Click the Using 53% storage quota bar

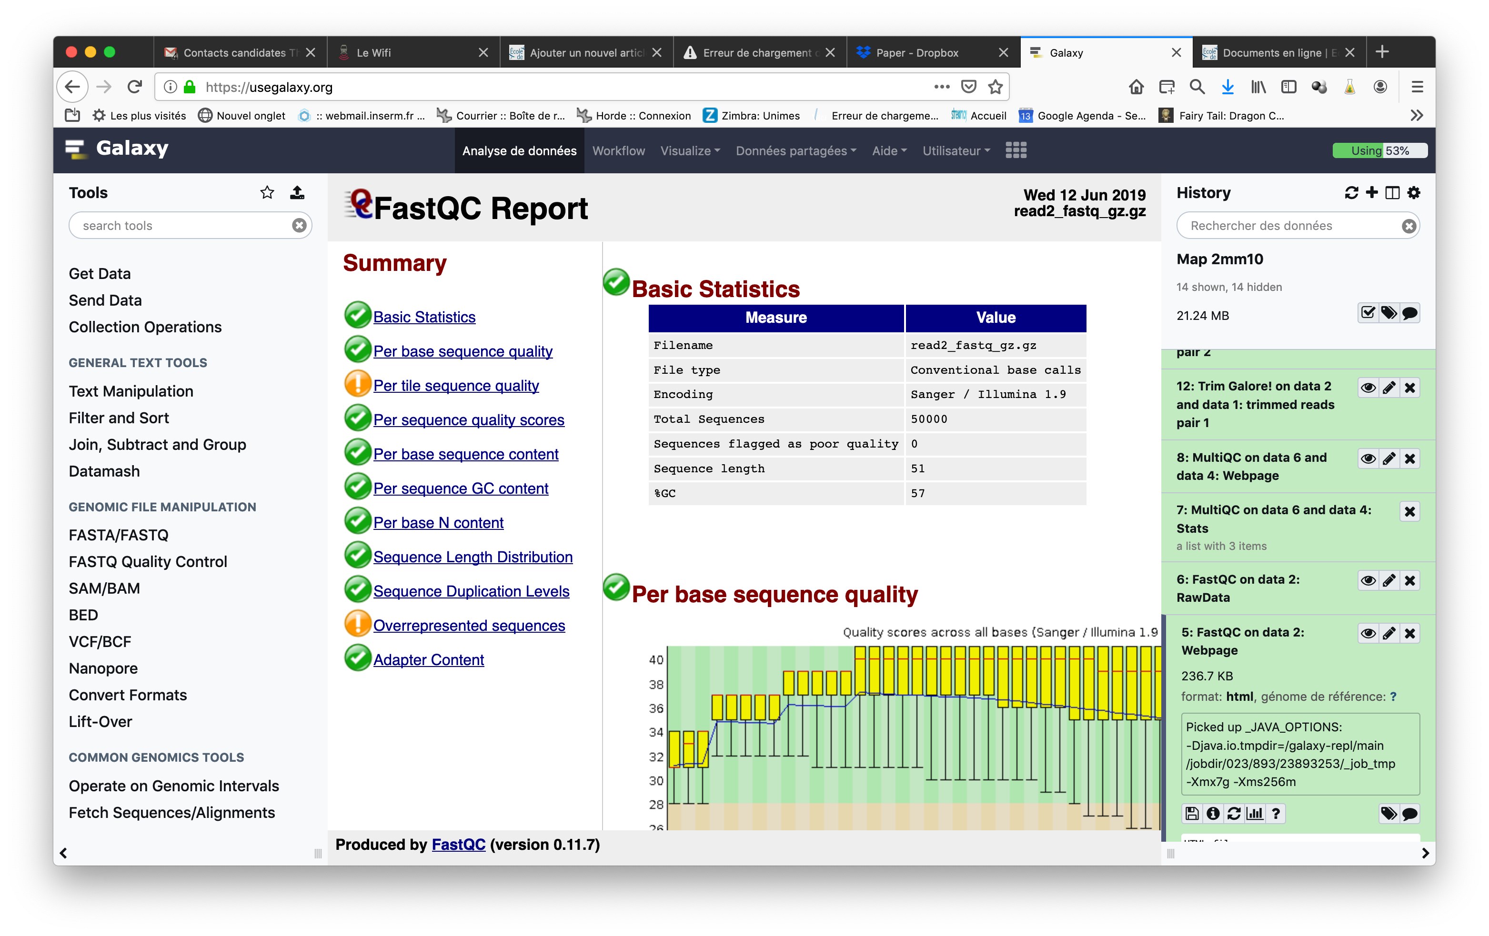(1379, 150)
